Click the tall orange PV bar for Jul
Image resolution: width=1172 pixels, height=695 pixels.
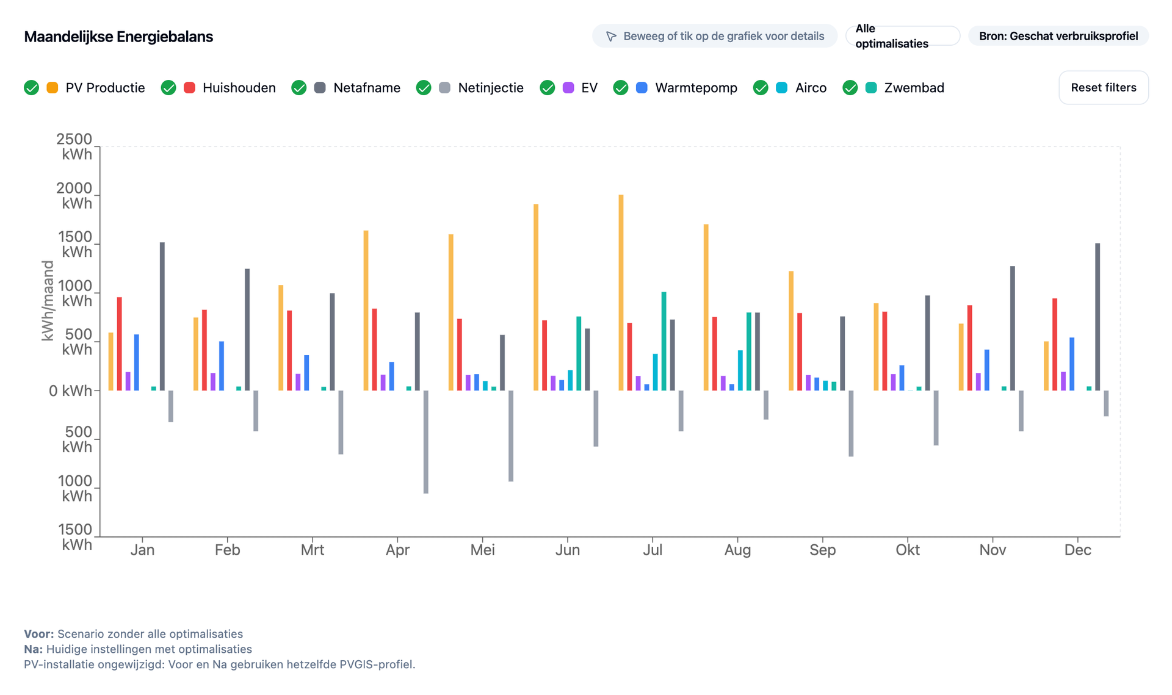pyautogui.click(x=621, y=293)
